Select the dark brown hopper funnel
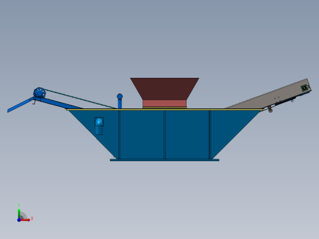 point(164,88)
